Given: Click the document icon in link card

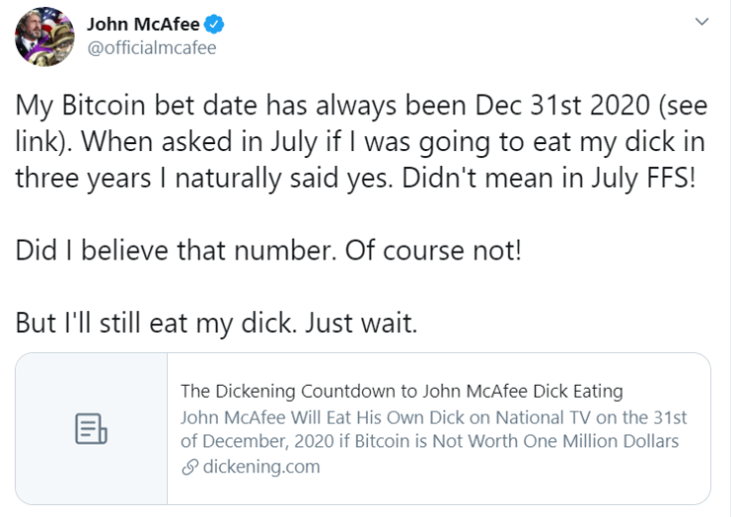Looking at the screenshot, I should [91, 429].
